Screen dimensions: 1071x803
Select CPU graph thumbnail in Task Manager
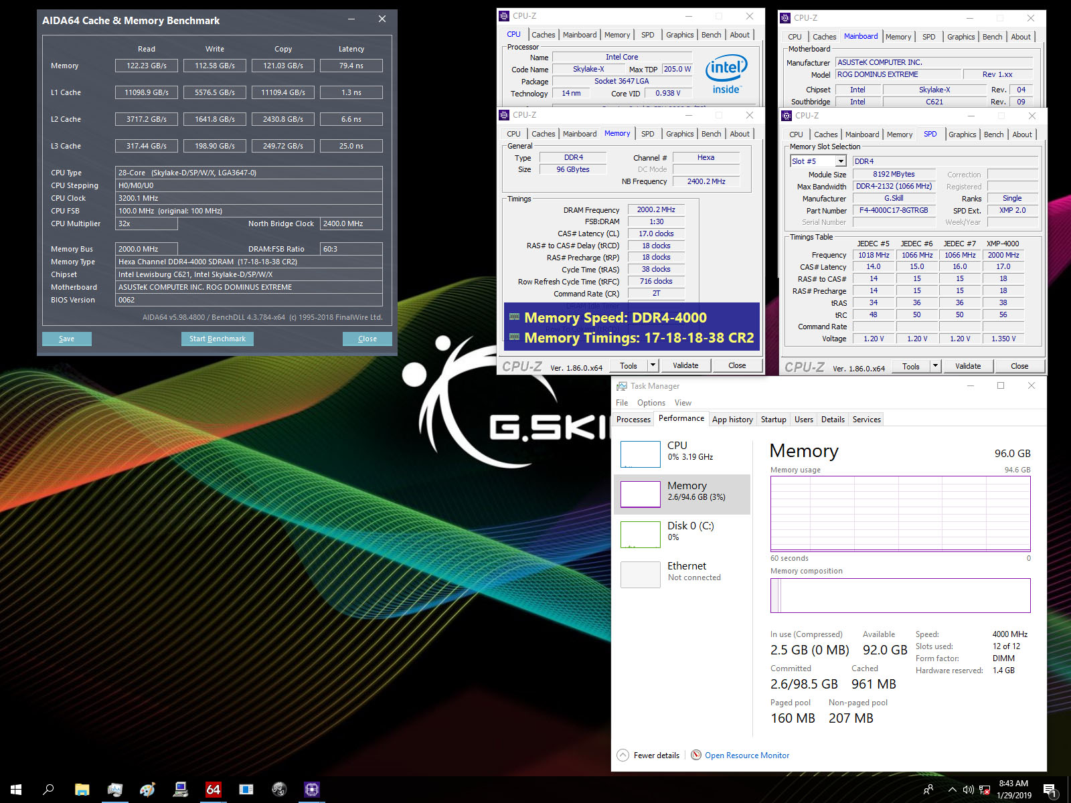(641, 454)
